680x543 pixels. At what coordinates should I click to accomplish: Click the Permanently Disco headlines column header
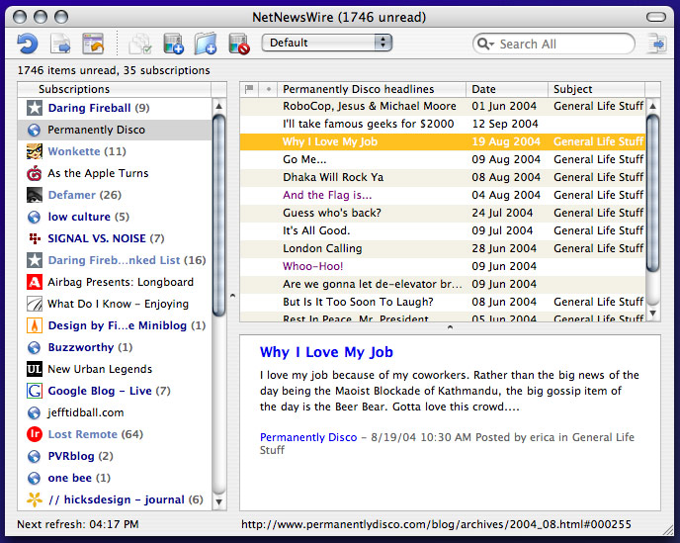(x=372, y=89)
